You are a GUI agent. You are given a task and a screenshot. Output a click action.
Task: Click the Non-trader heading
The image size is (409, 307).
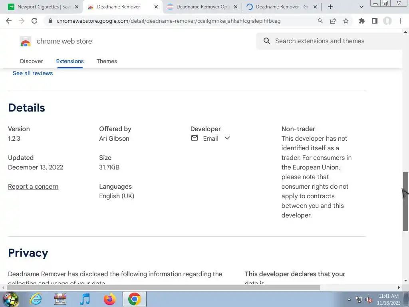point(298,129)
